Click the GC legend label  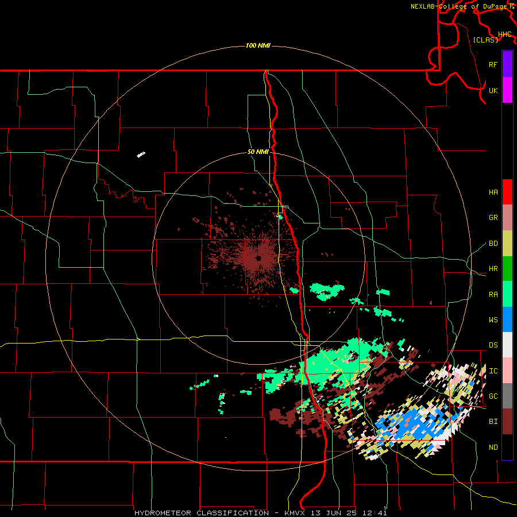pos(493,396)
